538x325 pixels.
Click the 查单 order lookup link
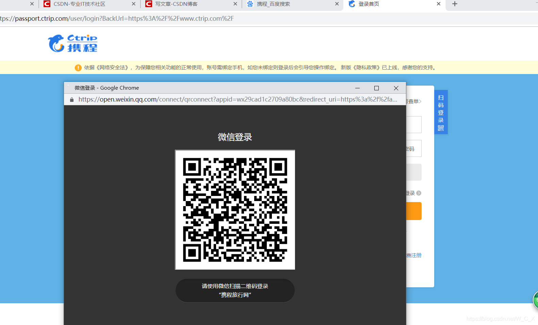coord(414,101)
